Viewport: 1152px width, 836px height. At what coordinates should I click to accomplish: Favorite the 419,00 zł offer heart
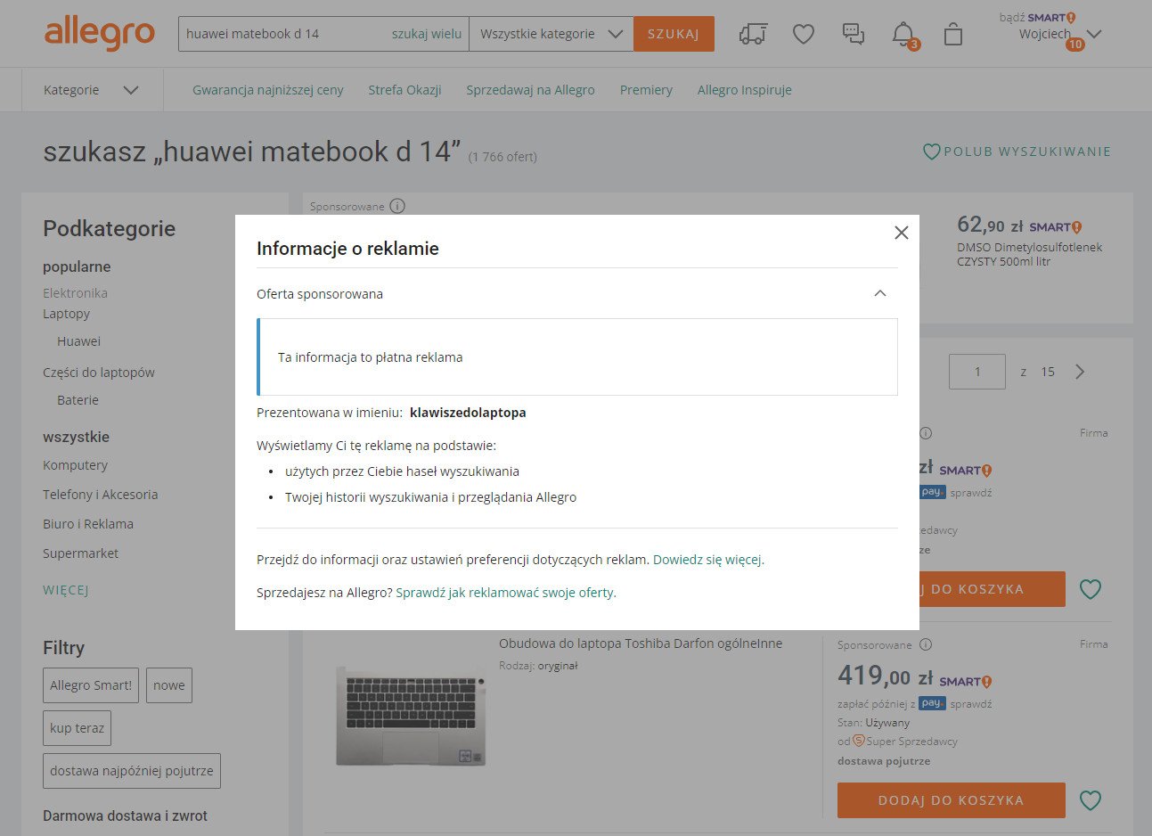(1091, 800)
